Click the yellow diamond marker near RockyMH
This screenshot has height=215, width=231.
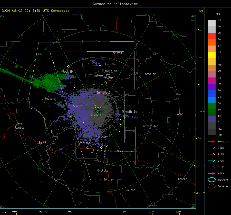coord(69,67)
